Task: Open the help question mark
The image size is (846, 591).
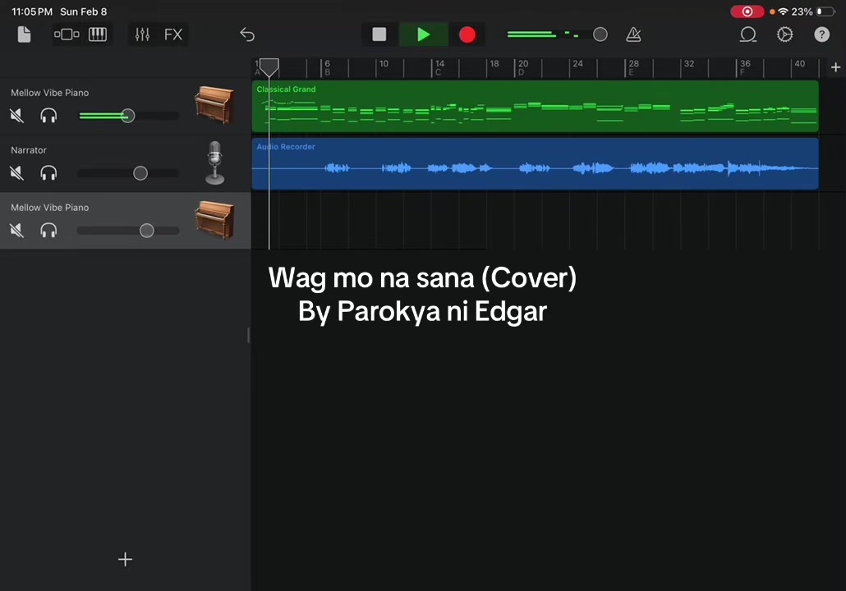Action: [x=821, y=34]
